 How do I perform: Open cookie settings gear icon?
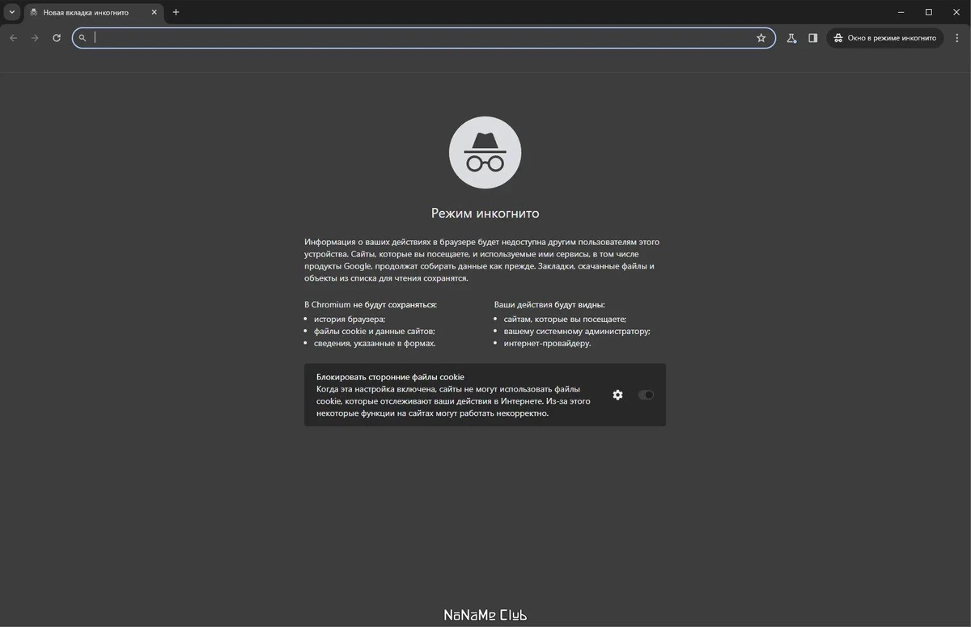tap(617, 395)
